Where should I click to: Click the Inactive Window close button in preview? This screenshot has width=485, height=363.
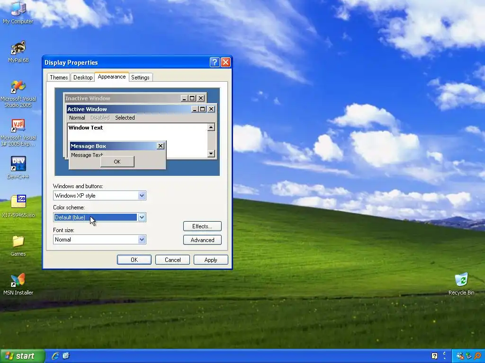pyautogui.click(x=201, y=98)
